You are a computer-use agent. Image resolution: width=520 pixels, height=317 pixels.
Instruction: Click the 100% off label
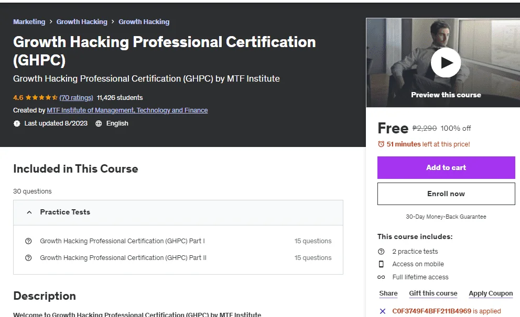[x=456, y=128]
